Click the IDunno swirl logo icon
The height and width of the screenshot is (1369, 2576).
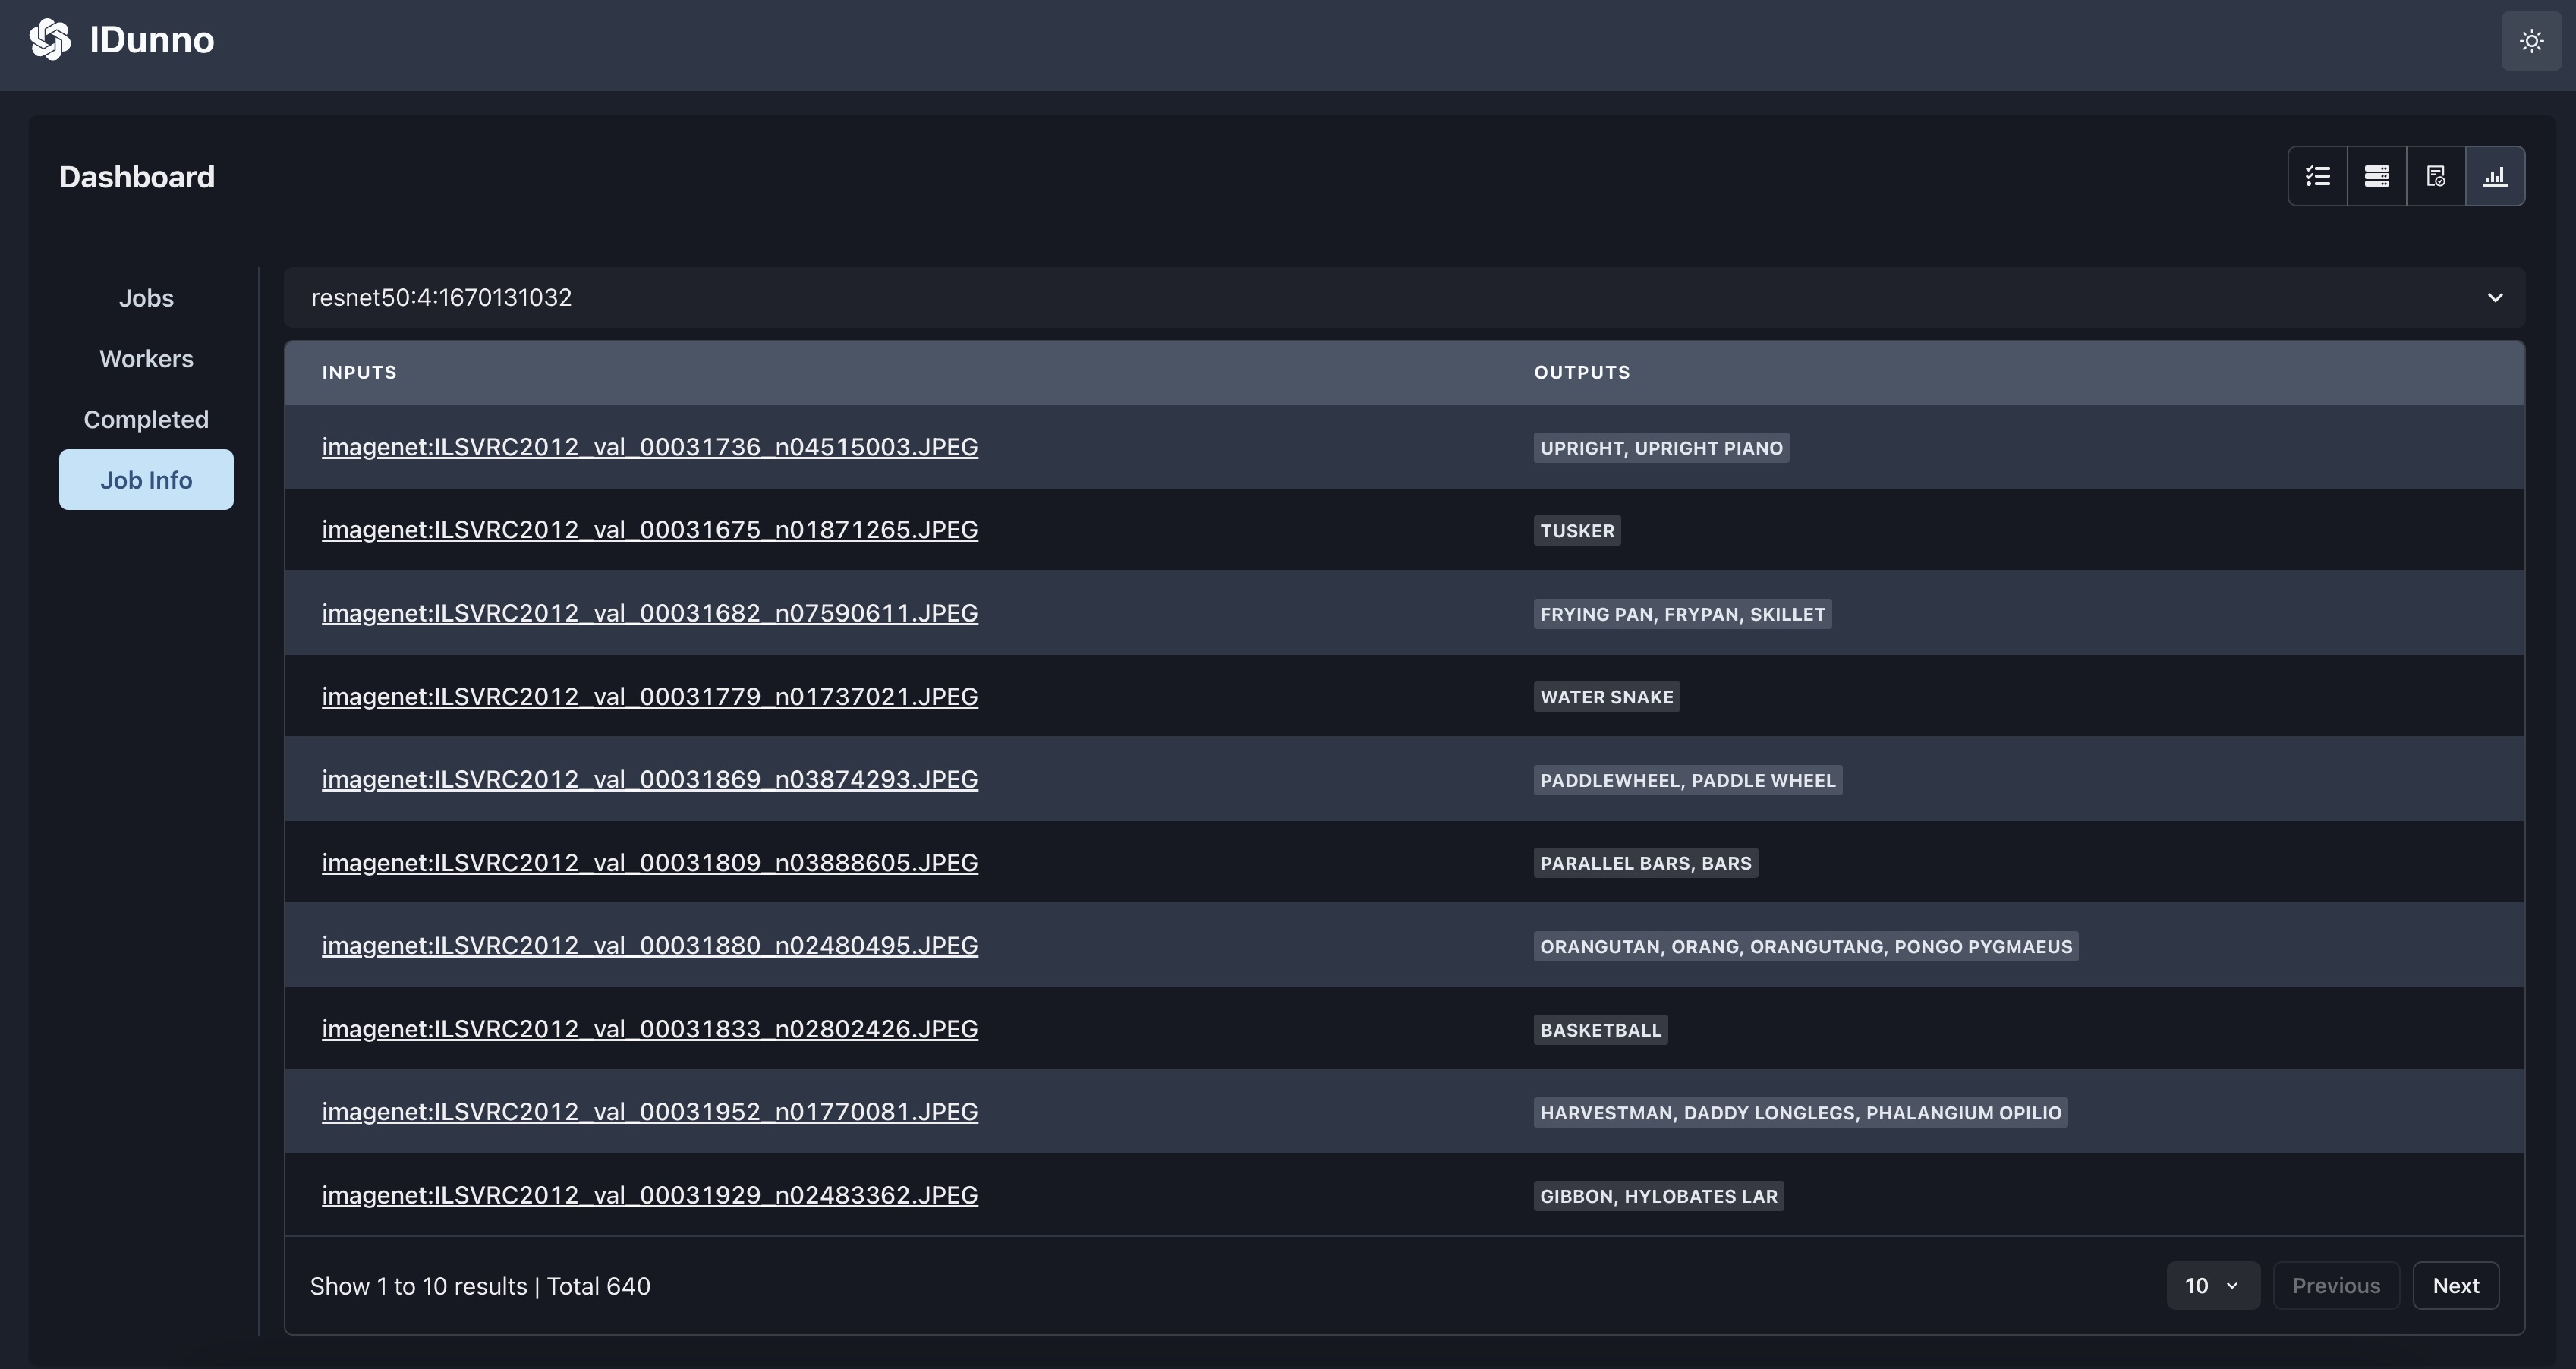pos(50,40)
